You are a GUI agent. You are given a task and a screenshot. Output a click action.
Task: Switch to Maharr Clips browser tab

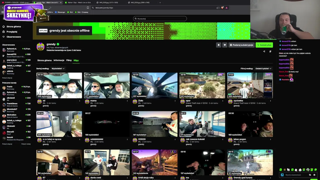pos(79,2)
